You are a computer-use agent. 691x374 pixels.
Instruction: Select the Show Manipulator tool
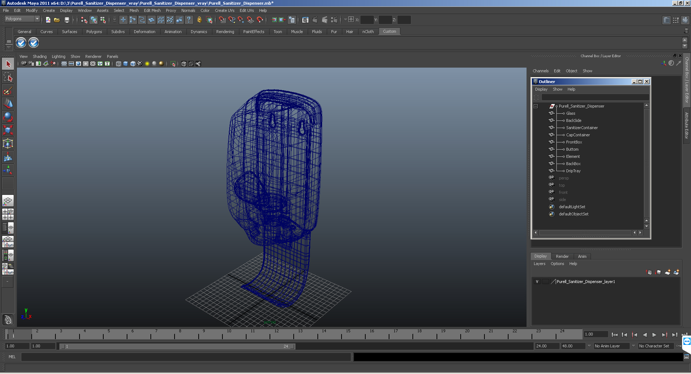pos(8,170)
